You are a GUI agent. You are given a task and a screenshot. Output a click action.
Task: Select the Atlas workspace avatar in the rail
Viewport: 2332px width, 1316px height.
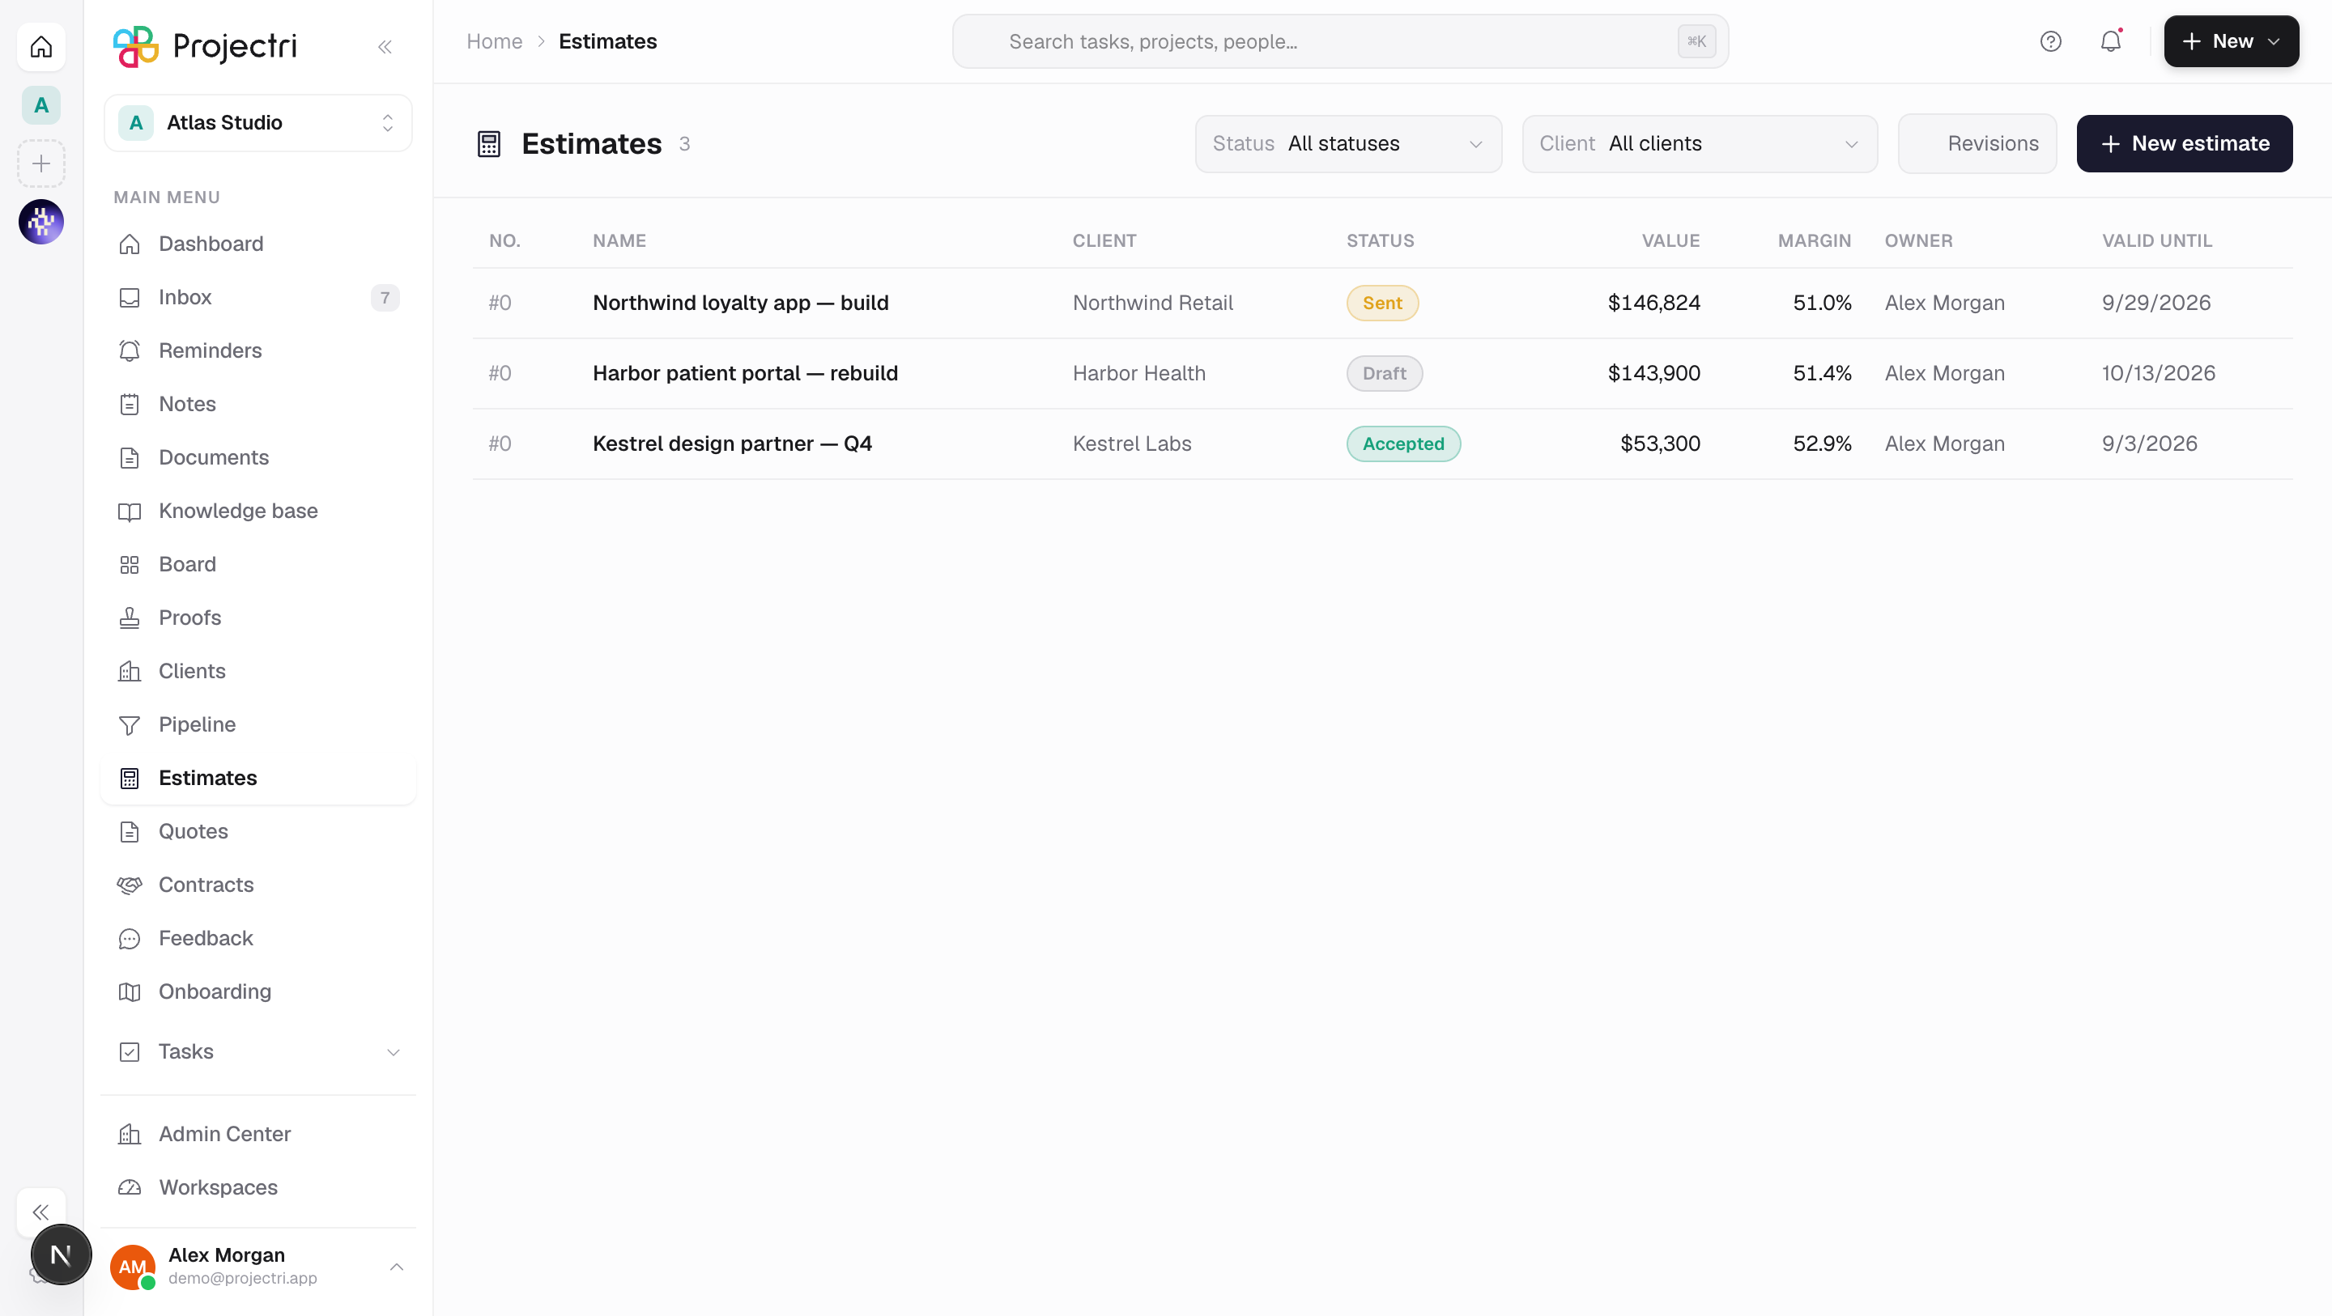click(40, 105)
